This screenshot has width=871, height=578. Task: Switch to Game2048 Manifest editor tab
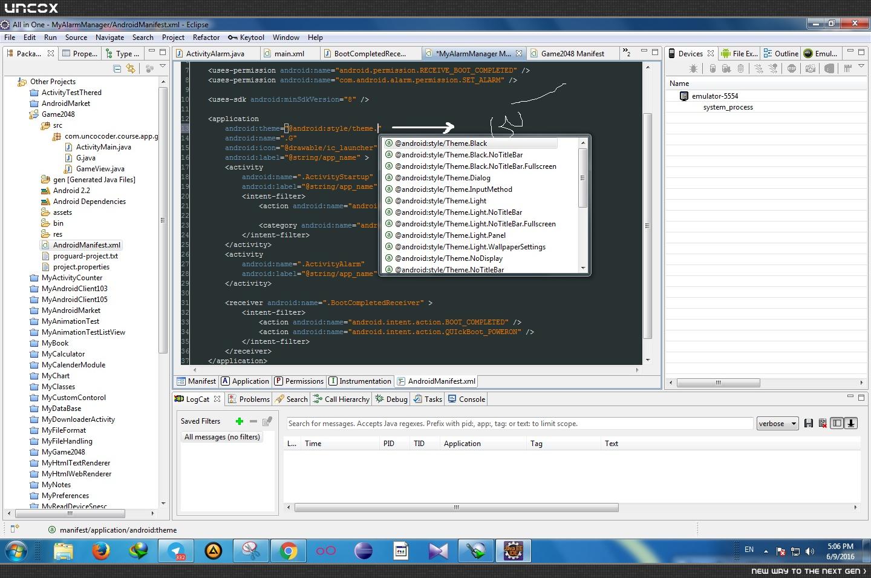click(x=572, y=53)
